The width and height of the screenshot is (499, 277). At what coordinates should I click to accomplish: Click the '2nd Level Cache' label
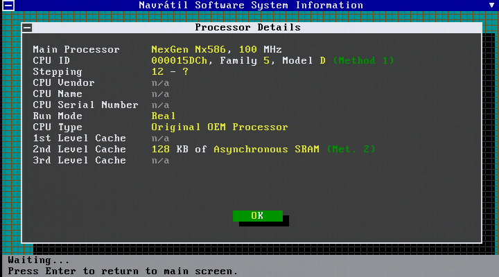pyautogui.click(x=79, y=149)
